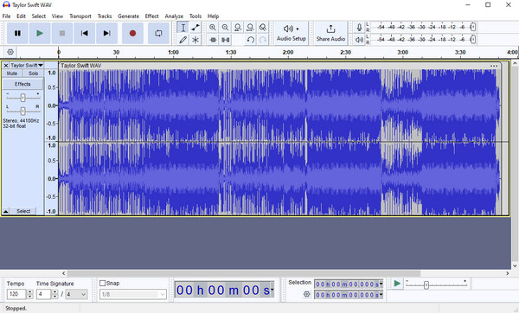Click the Tempo stepper arrows
Viewport: 519px width, 313px height.
30,294
